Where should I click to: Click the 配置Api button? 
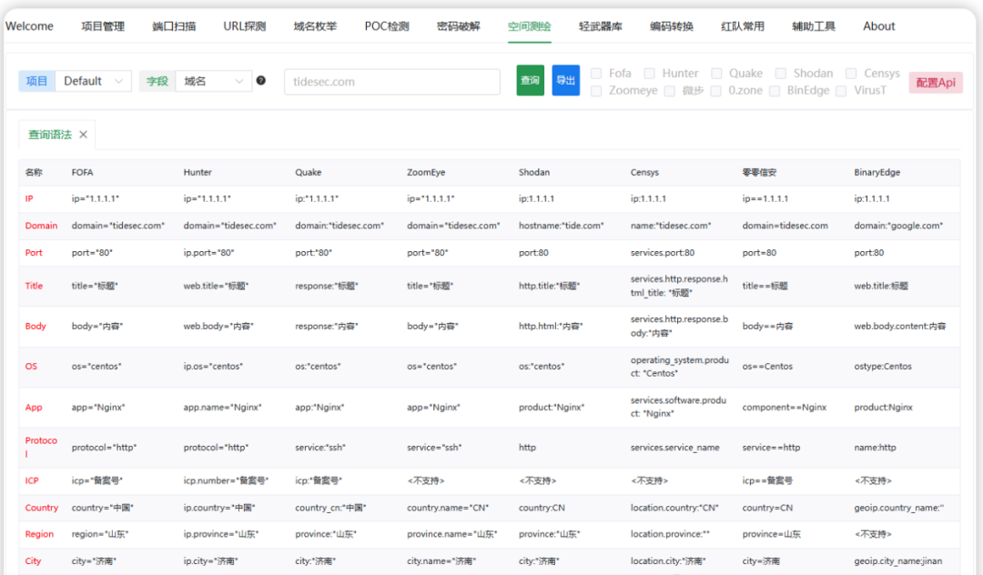click(936, 83)
